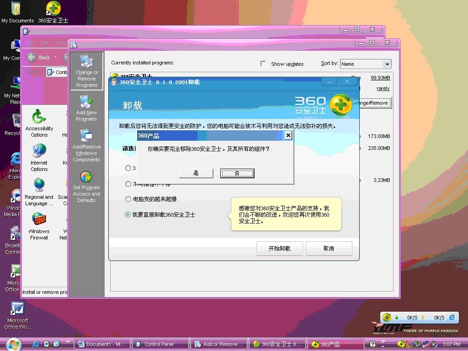Open the Windows Firewall icon
This screenshot has height=351, width=468.
pyautogui.click(x=39, y=226)
